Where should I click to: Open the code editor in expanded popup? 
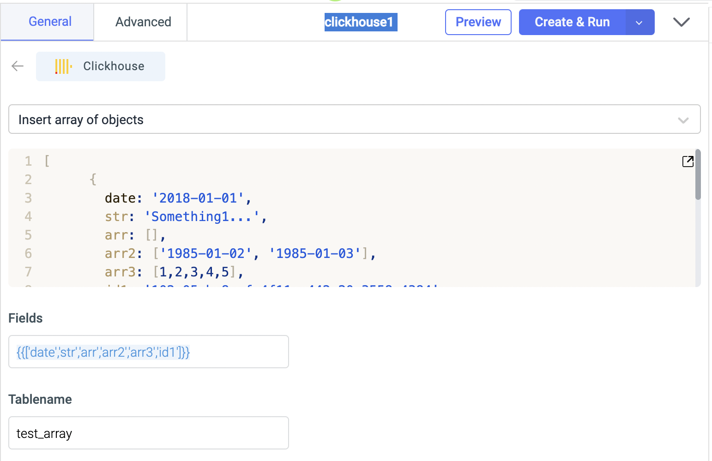point(688,161)
